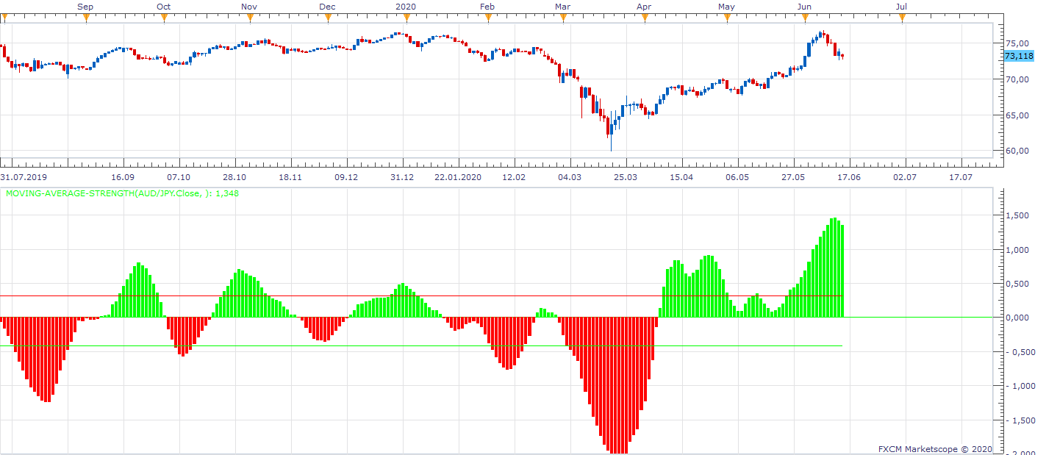The width and height of the screenshot is (1046, 455).
Task: Click the 09.12 date axis label
Action: point(346,177)
